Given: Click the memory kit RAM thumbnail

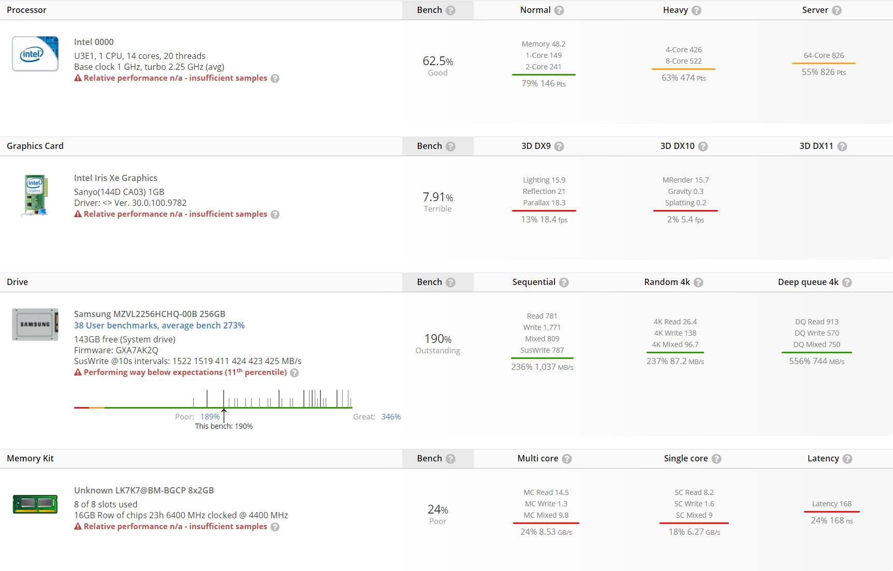Looking at the screenshot, I should coord(35,504).
